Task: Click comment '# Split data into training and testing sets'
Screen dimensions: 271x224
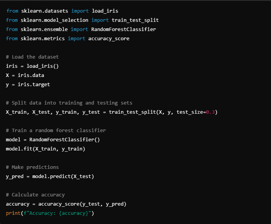Action: pyautogui.click(x=69, y=103)
